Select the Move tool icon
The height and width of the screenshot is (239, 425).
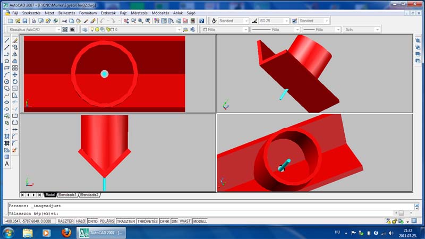15,75
